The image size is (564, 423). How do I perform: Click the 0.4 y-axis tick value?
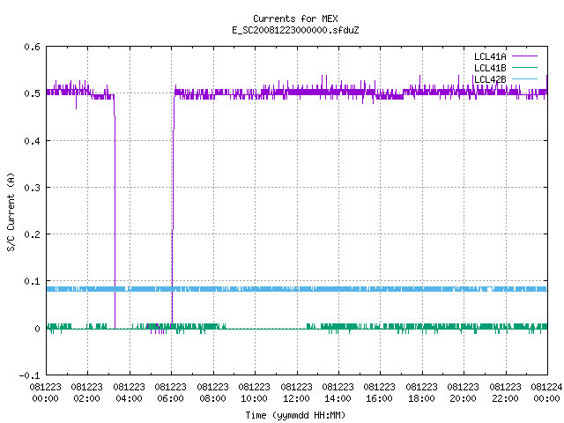tap(32, 141)
